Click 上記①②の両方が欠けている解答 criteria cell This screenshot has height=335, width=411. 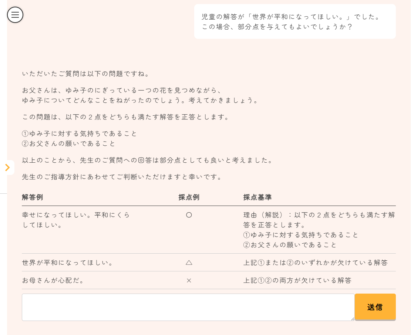coord(297,280)
